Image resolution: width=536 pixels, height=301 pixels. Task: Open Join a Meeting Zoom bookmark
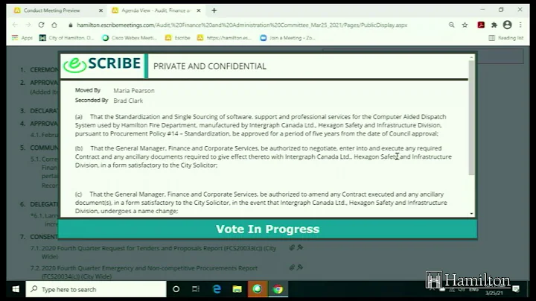pyautogui.click(x=287, y=38)
